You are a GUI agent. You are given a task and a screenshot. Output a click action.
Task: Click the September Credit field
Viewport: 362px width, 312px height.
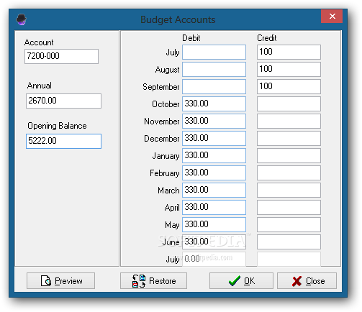pyautogui.click(x=289, y=86)
